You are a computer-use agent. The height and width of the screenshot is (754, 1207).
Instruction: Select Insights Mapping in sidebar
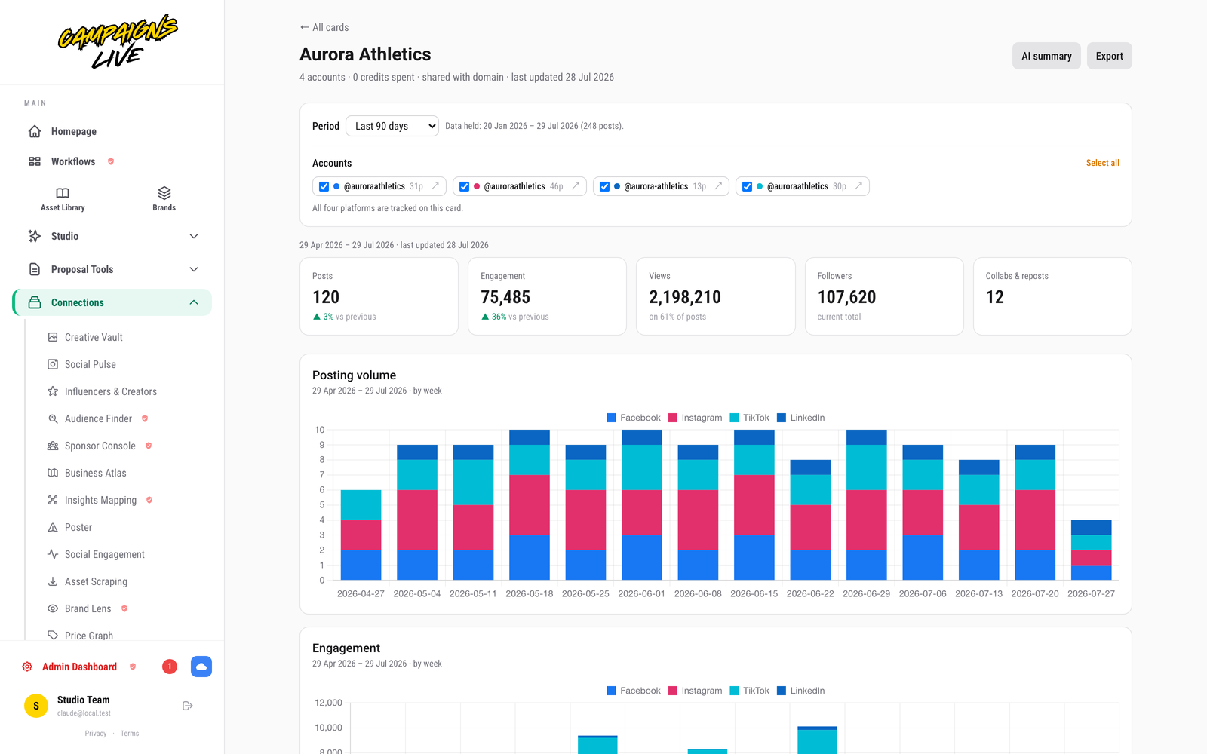(100, 500)
